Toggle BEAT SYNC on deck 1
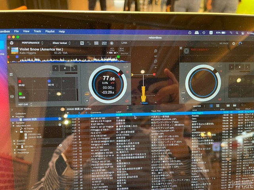The image size is (254, 190). (122, 50)
